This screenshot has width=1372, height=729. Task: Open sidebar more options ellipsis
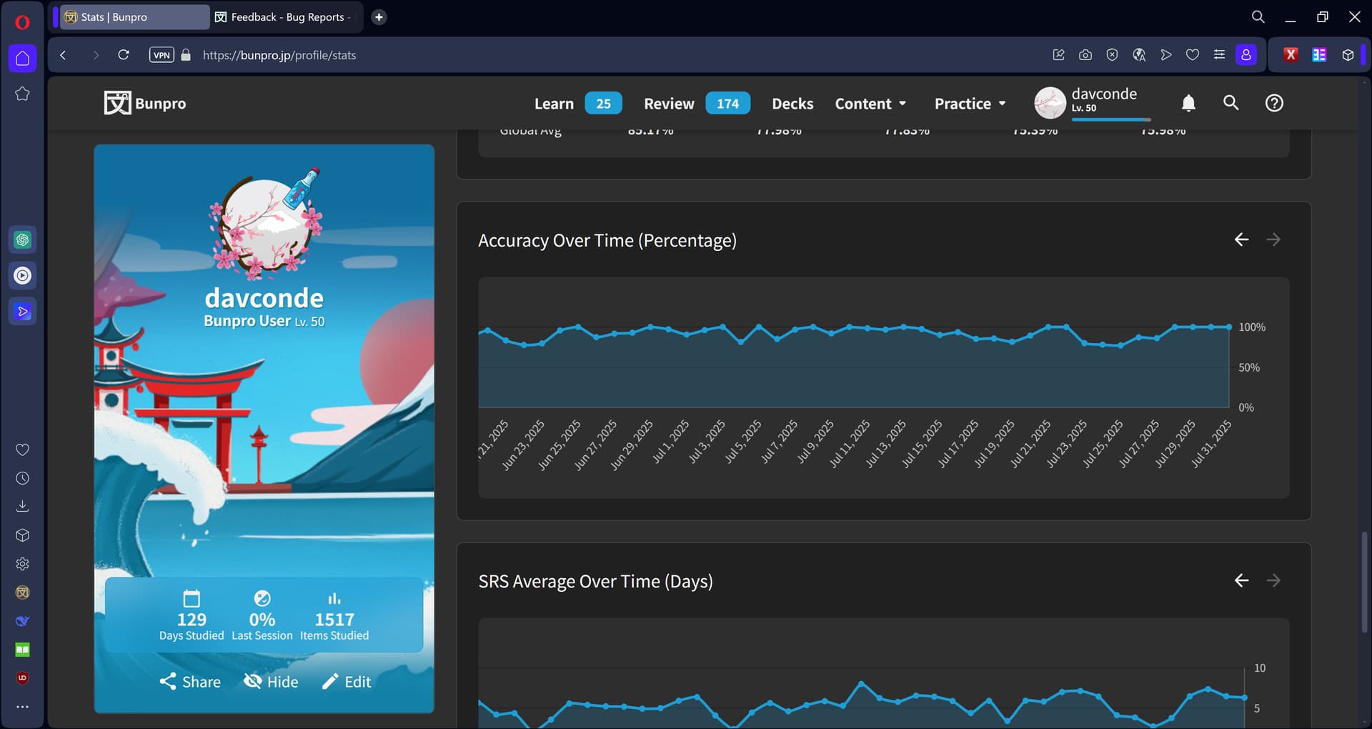click(22, 707)
